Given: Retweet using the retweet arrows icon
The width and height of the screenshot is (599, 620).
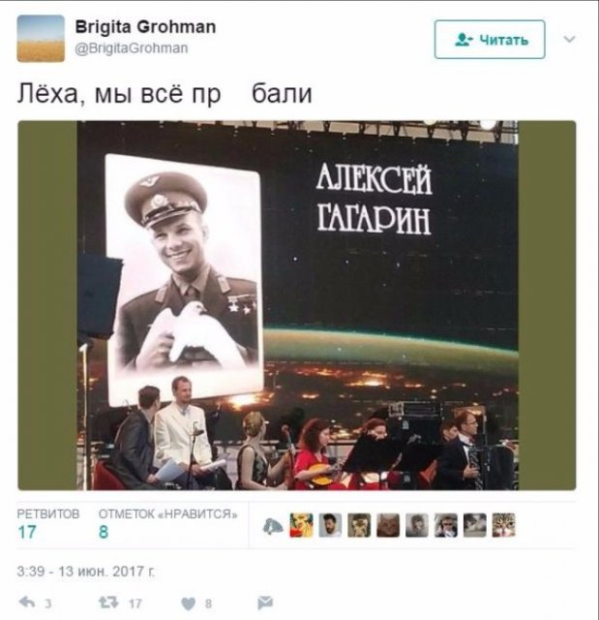Looking at the screenshot, I should 108,603.
